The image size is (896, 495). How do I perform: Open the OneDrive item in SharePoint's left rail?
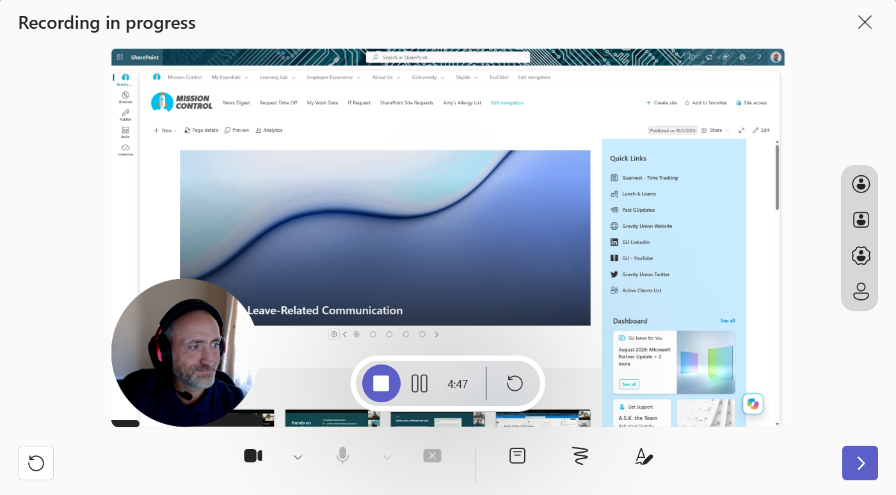pos(125,150)
